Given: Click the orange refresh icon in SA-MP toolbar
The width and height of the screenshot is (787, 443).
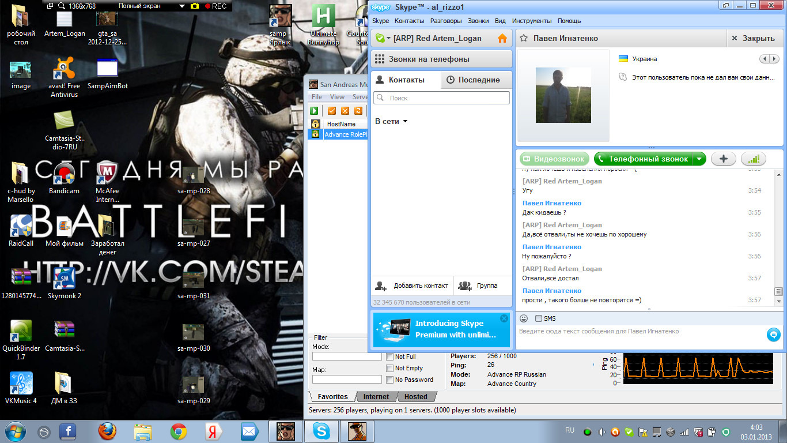Looking at the screenshot, I should 358,111.
